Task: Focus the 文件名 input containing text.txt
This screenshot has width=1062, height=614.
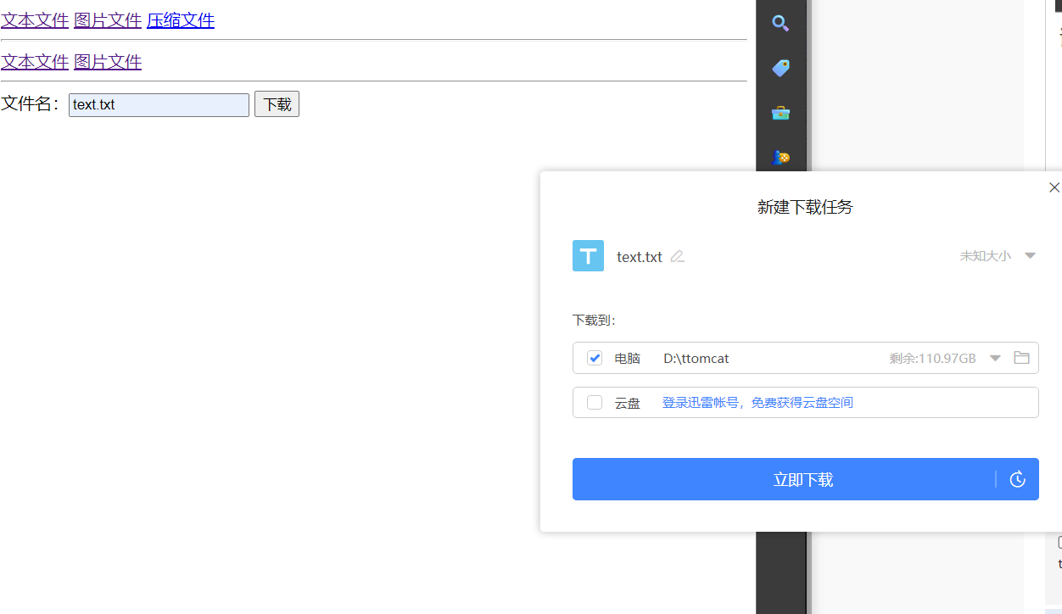Action: tap(159, 105)
